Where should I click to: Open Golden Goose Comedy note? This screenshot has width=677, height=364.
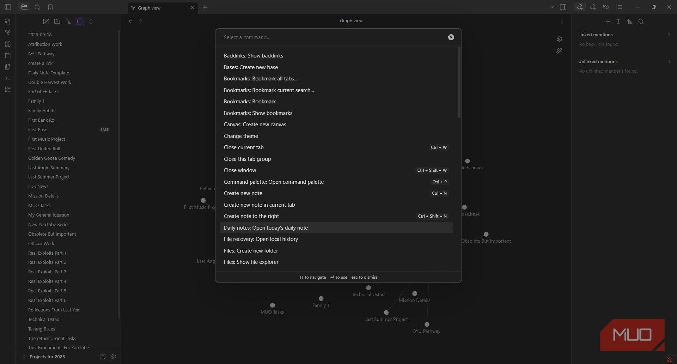coord(69,158)
